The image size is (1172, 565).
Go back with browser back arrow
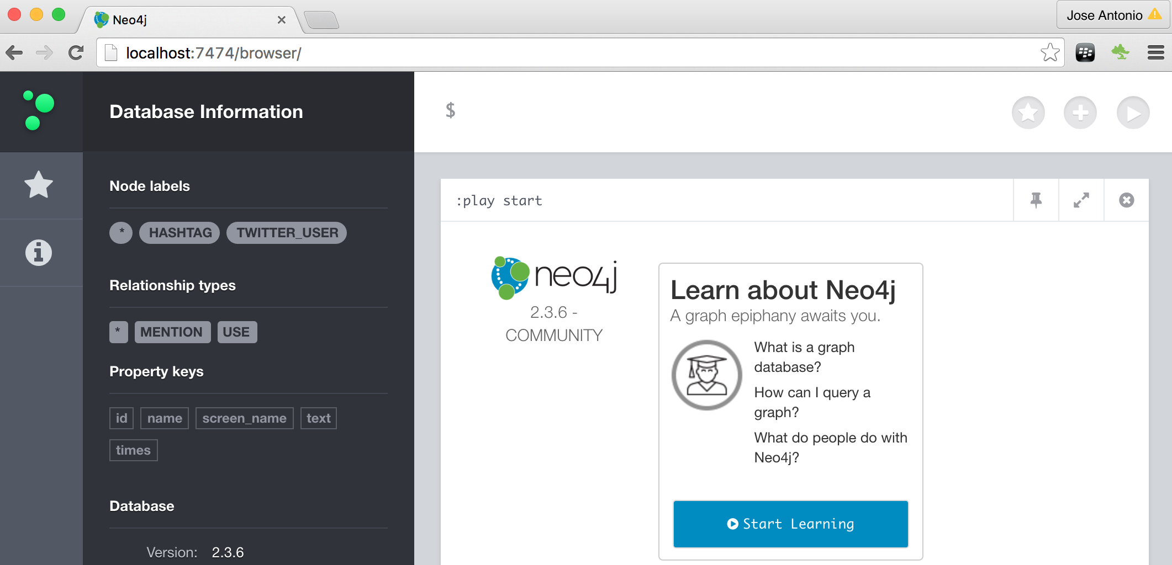coord(14,53)
